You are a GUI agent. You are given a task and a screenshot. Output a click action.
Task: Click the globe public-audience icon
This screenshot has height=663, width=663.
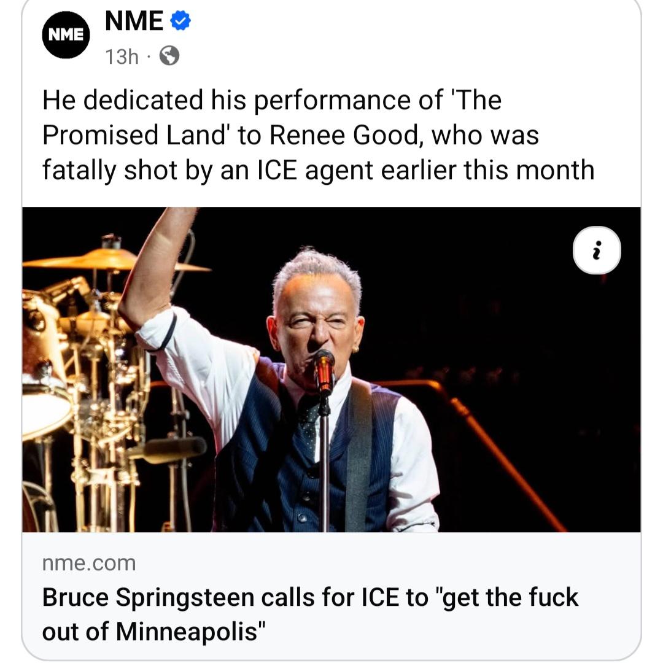tap(169, 56)
